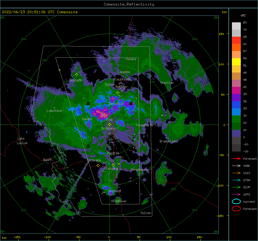Click the Sylvan label

click(x=110, y=85)
